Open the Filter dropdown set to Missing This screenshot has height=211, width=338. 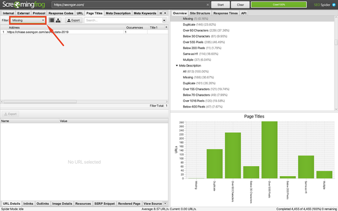point(28,20)
